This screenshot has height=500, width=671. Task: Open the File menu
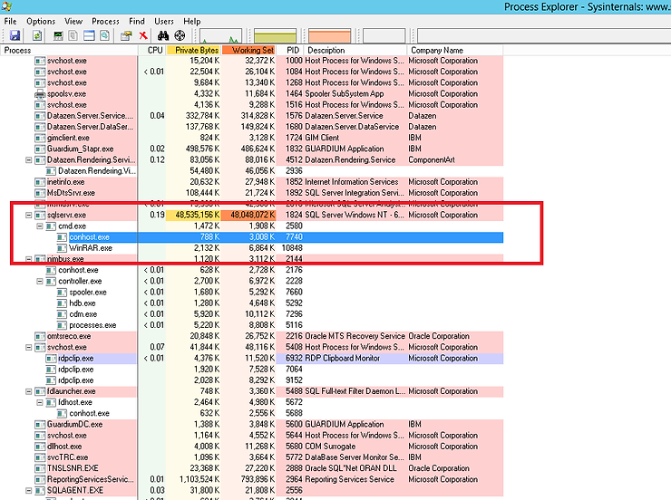click(10, 22)
